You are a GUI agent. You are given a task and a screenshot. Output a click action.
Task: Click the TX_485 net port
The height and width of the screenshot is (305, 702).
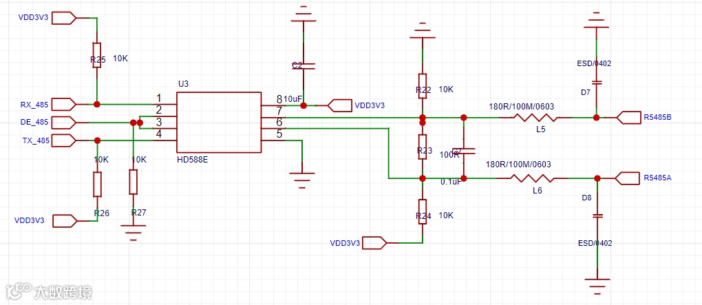click(65, 140)
